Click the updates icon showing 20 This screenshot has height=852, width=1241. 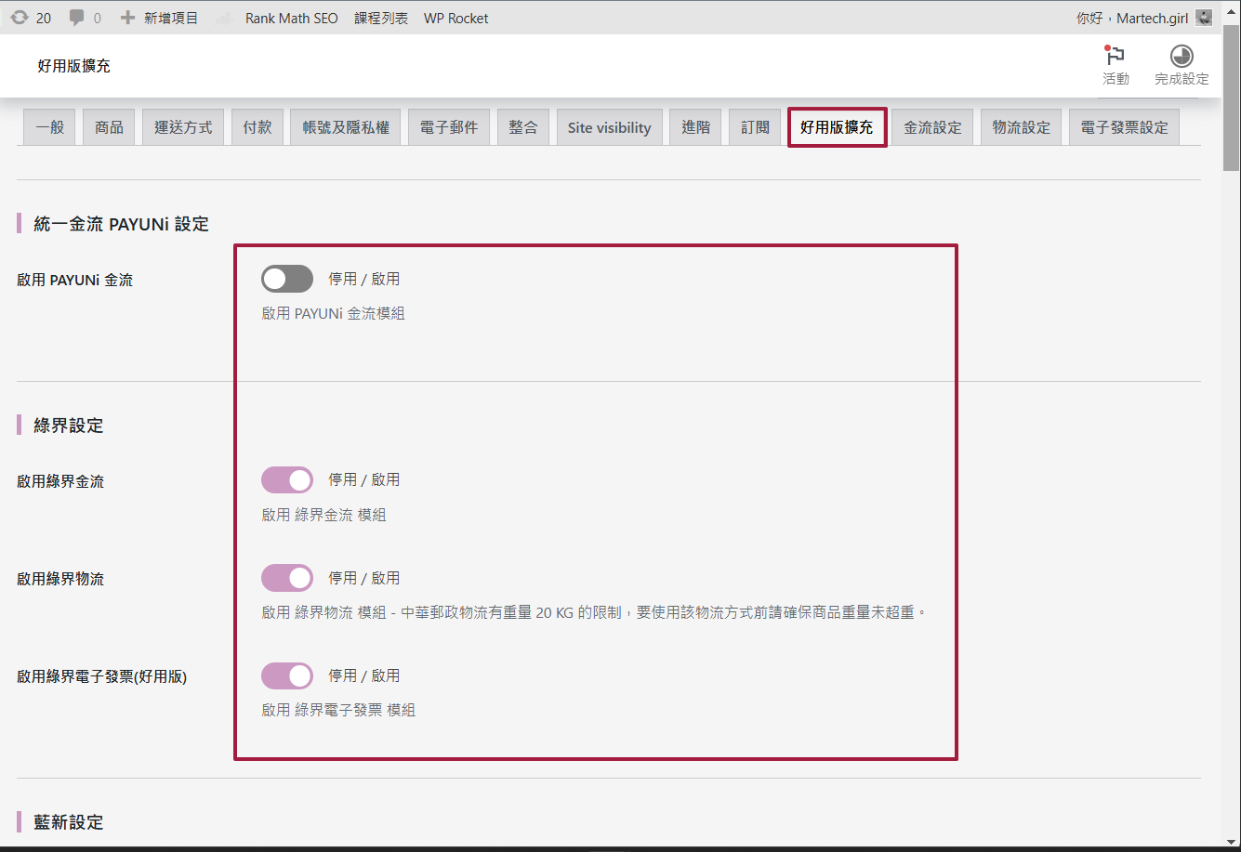(x=20, y=18)
